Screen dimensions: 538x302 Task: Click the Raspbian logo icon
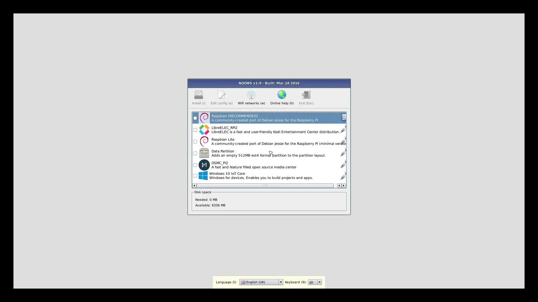point(204,118)
